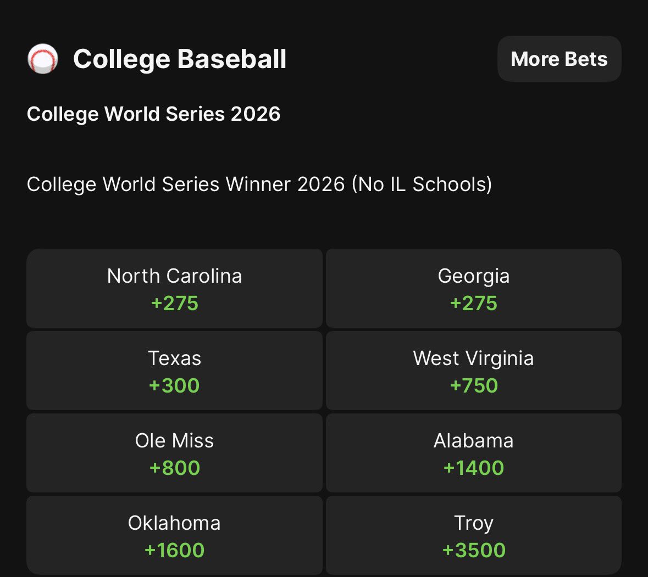The width and height of the screenshot is (648, 577).
Task: Tap the West Virginia team name
Action: point(474,358)
